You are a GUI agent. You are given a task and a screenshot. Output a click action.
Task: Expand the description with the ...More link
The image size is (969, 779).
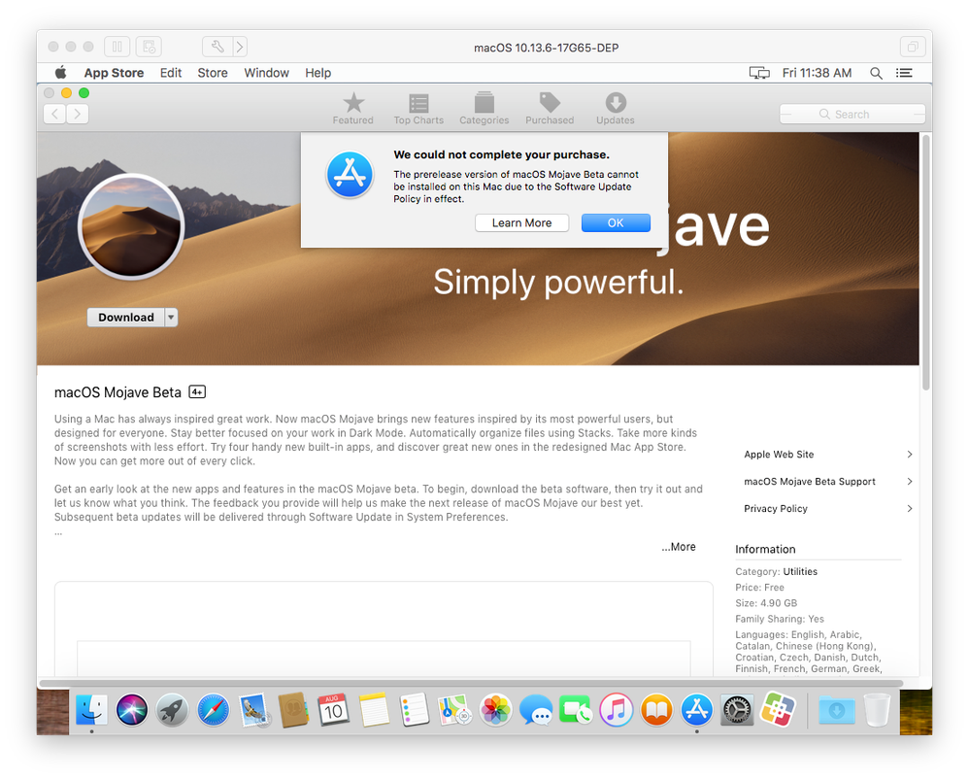click(679, 547)
